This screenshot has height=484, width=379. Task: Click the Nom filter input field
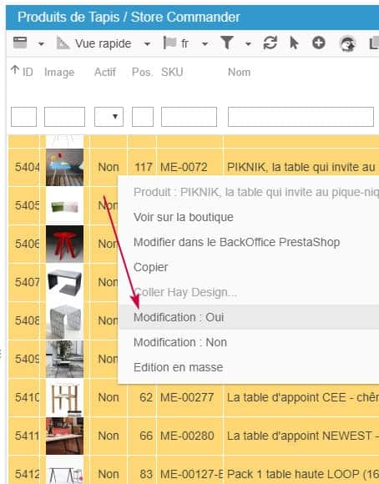301,117
